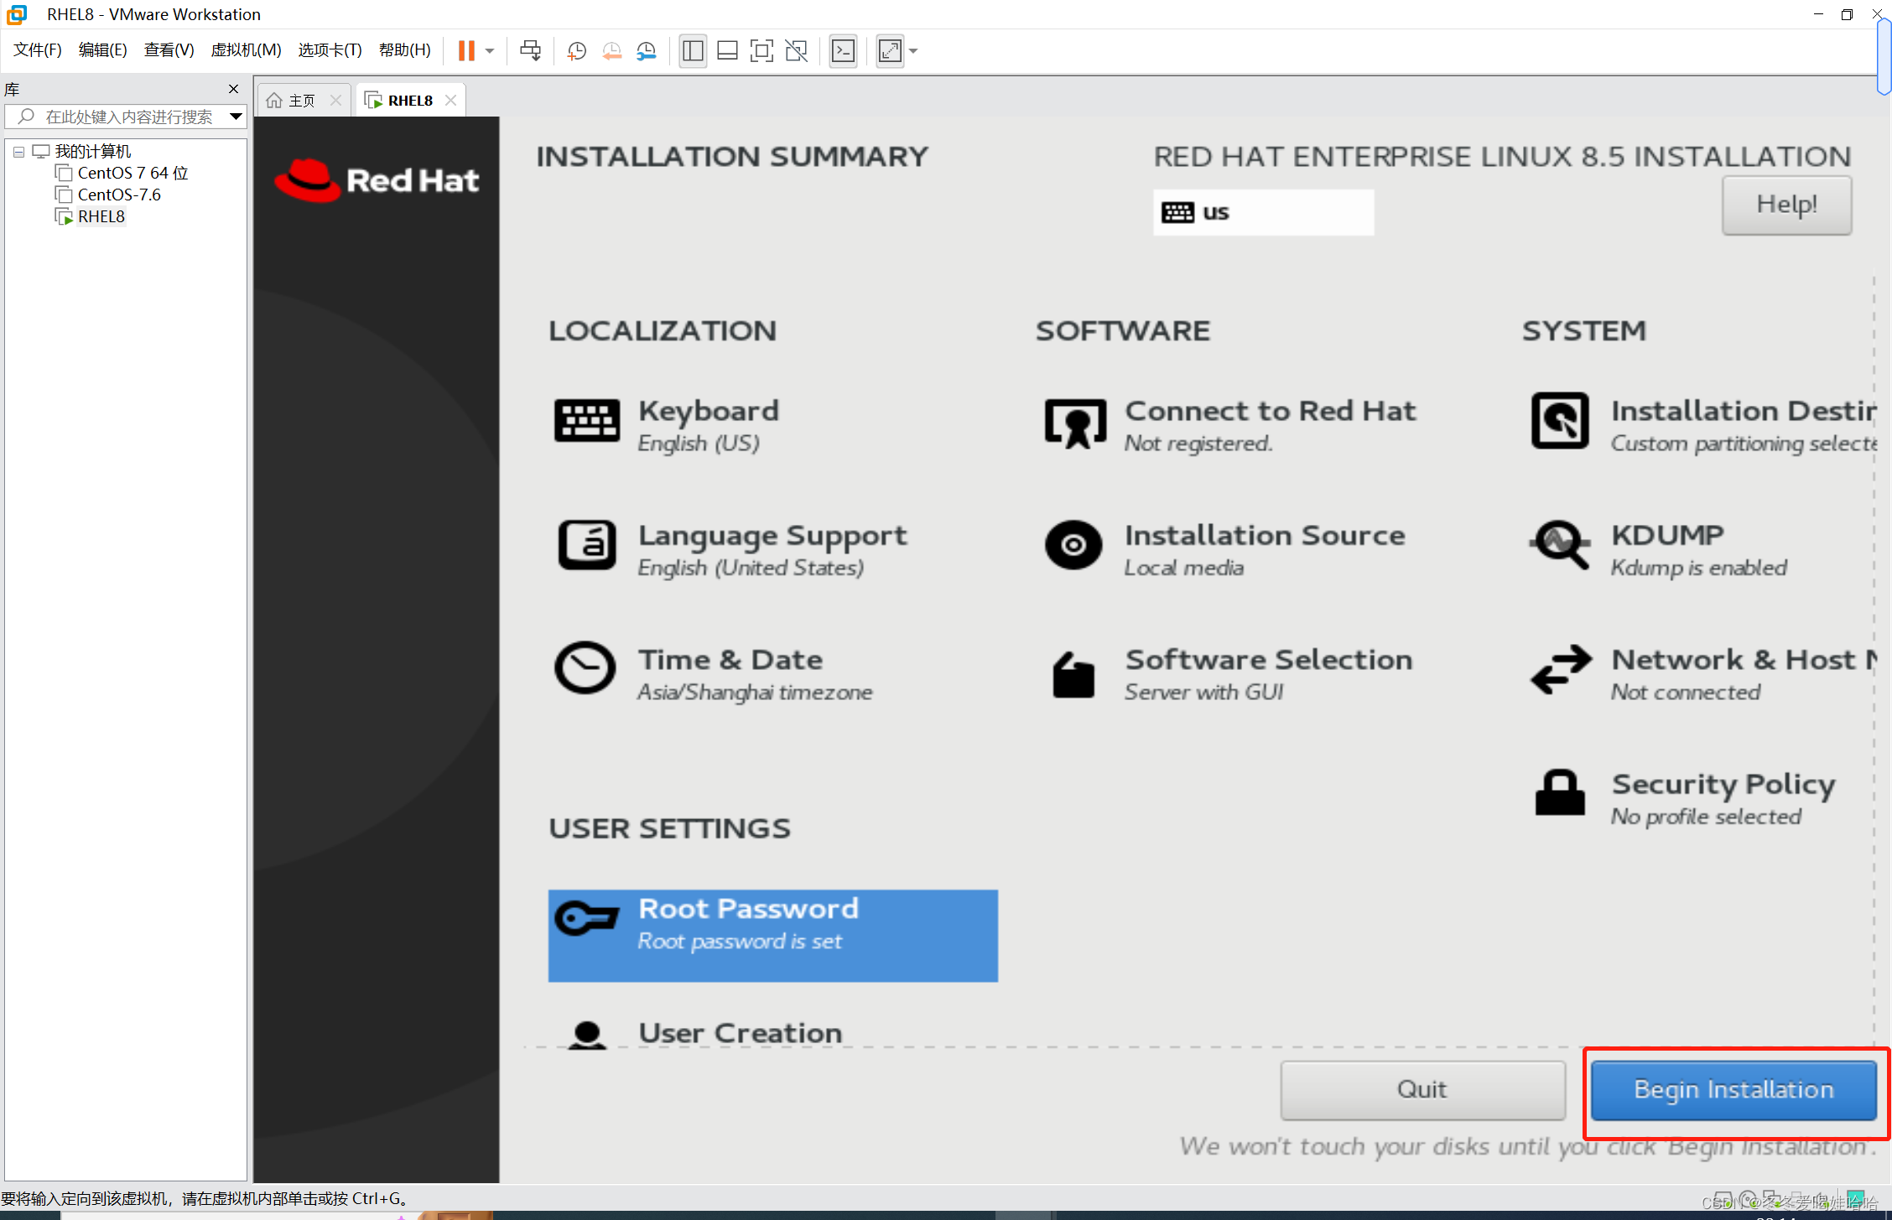Image resolution: width=1892 pixels, height=1220 pixels.
Task: Open Security Policy lock icon
Action: [x=1560, y=792]
